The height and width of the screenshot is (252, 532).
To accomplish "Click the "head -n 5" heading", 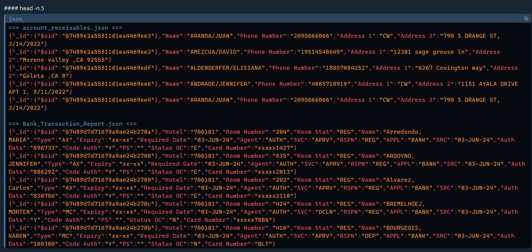I will [25, 8].
